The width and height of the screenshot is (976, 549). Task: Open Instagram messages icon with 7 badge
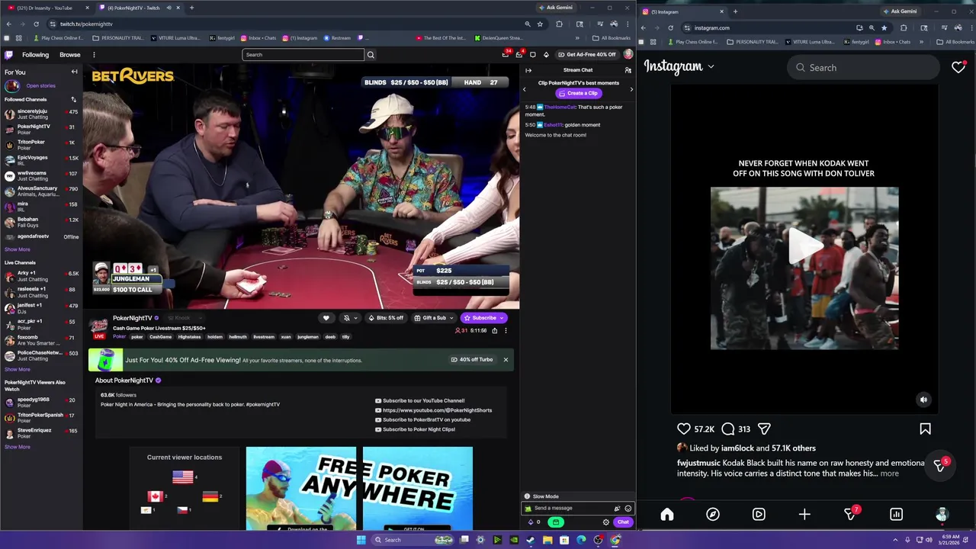click(850, 515)
